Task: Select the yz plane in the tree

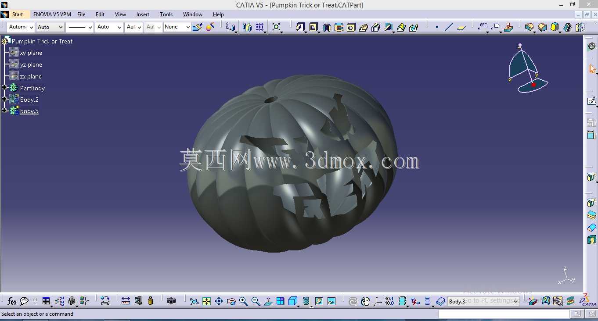Action: (x=31, y=64)
